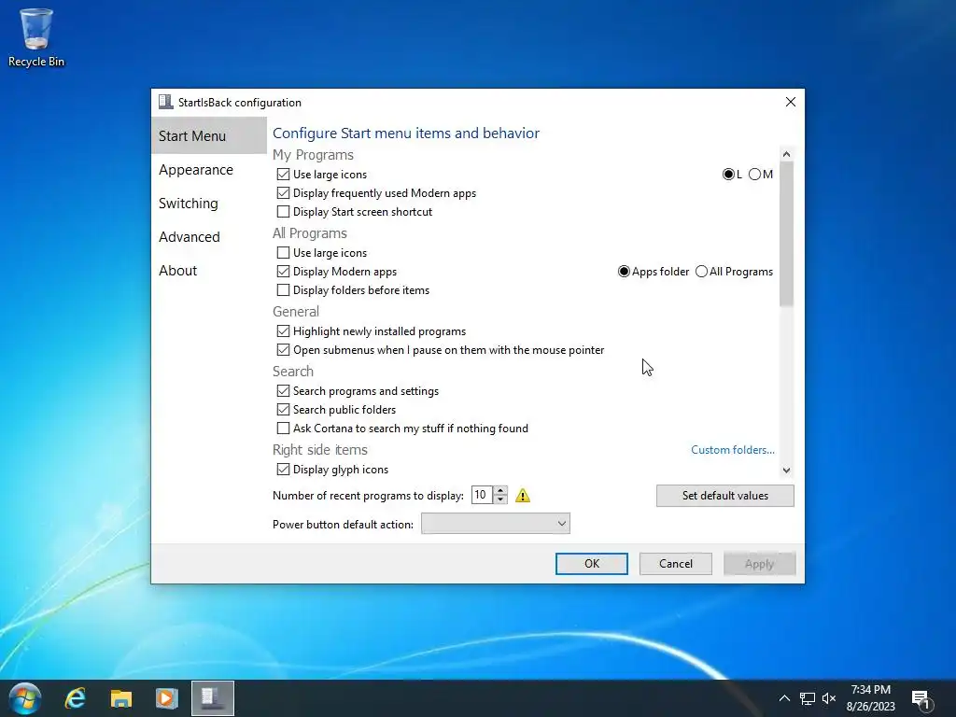Click the Cancel button
The height and width of the screenshot is (717, 956).
pos(676,564)
